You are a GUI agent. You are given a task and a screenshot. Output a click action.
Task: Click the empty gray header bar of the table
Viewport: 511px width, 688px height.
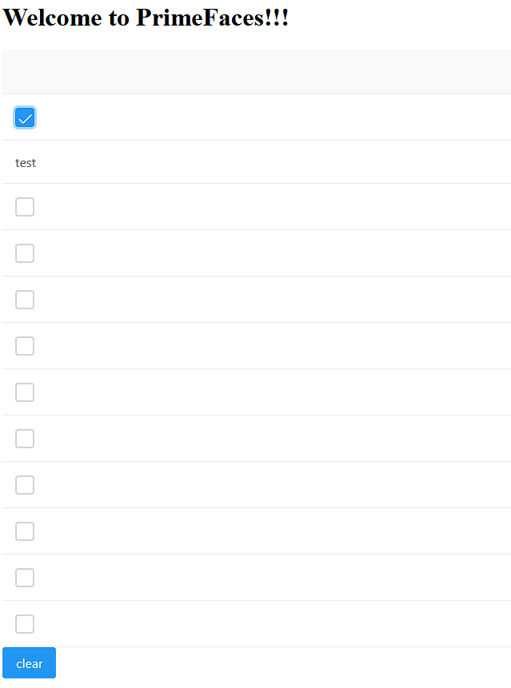pyautogui.click(x=256, y=71)
